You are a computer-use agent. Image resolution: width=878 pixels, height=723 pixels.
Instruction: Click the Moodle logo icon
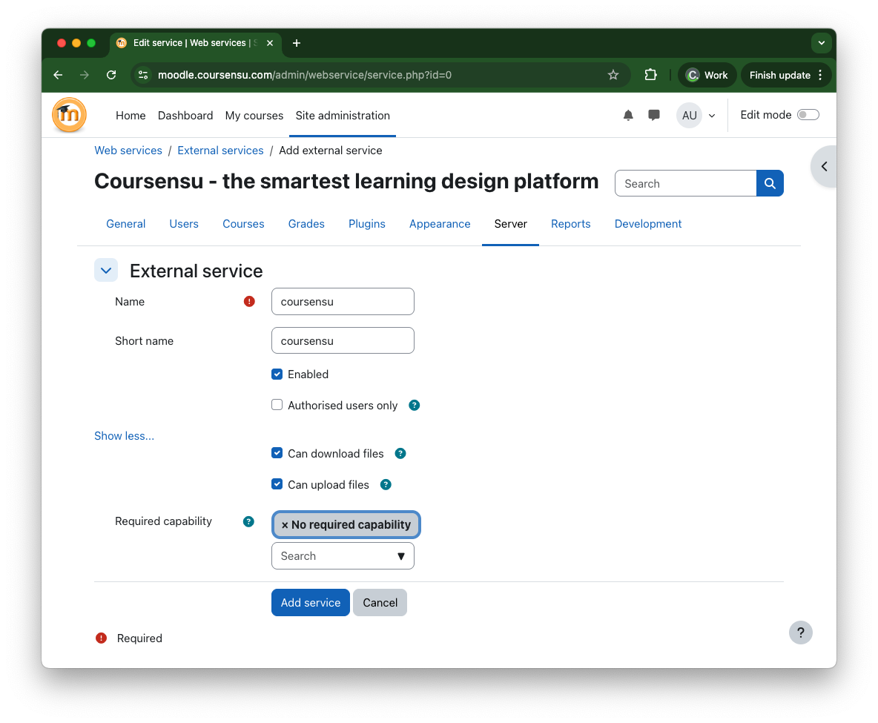coord(70,115)
